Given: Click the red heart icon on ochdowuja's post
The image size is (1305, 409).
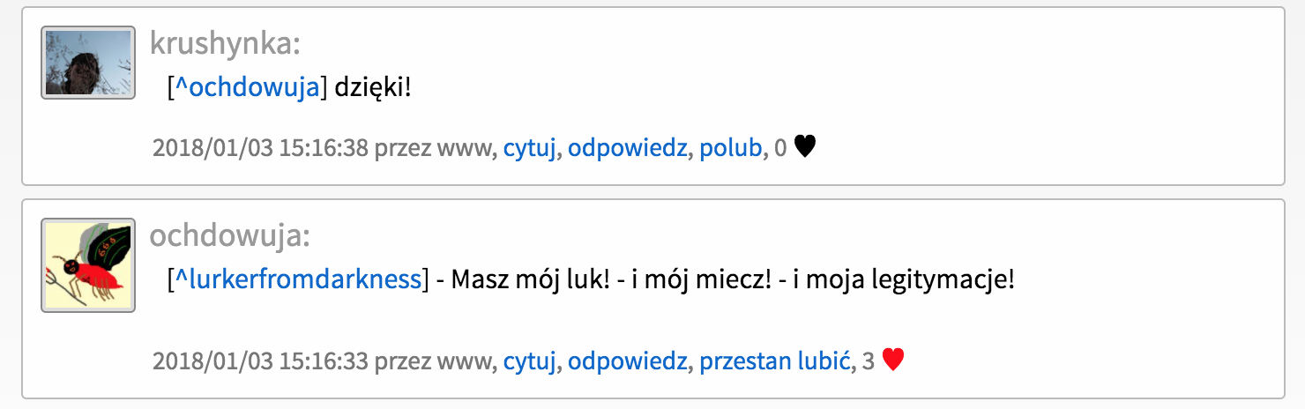Looking at the screenshot, I should 893,360.
